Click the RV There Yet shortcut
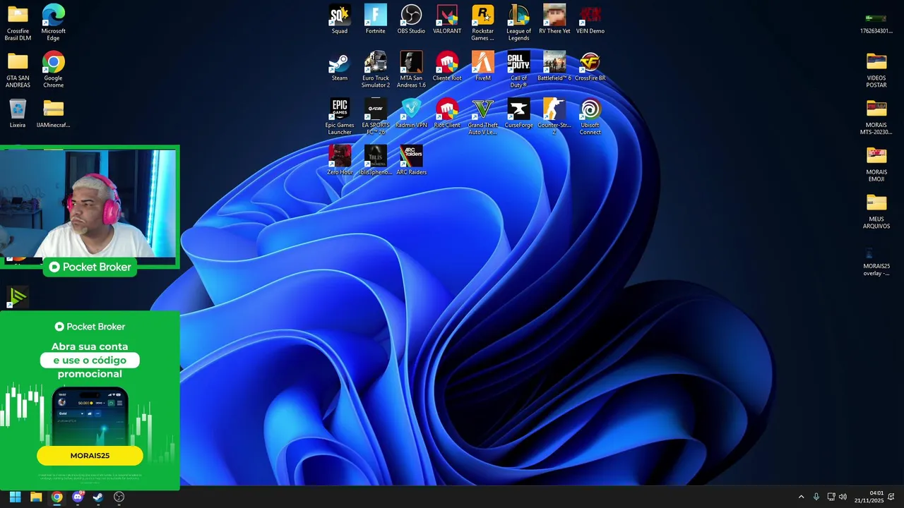This screenshot has height=508, width=904. coord(554,20)
